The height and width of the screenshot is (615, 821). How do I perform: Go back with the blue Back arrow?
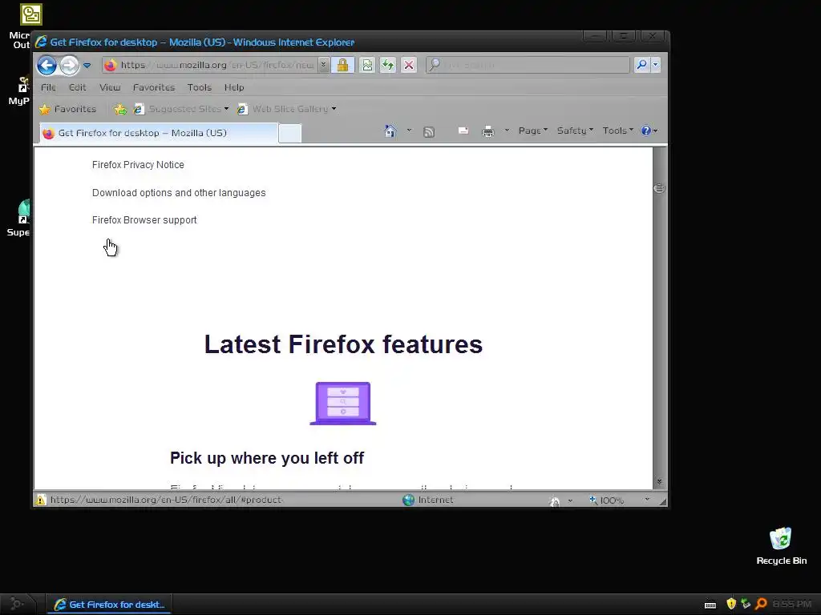[x=47, y=66]
